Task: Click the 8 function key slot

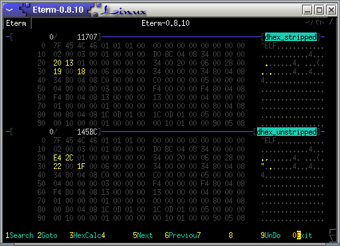Action: [230, 235]
